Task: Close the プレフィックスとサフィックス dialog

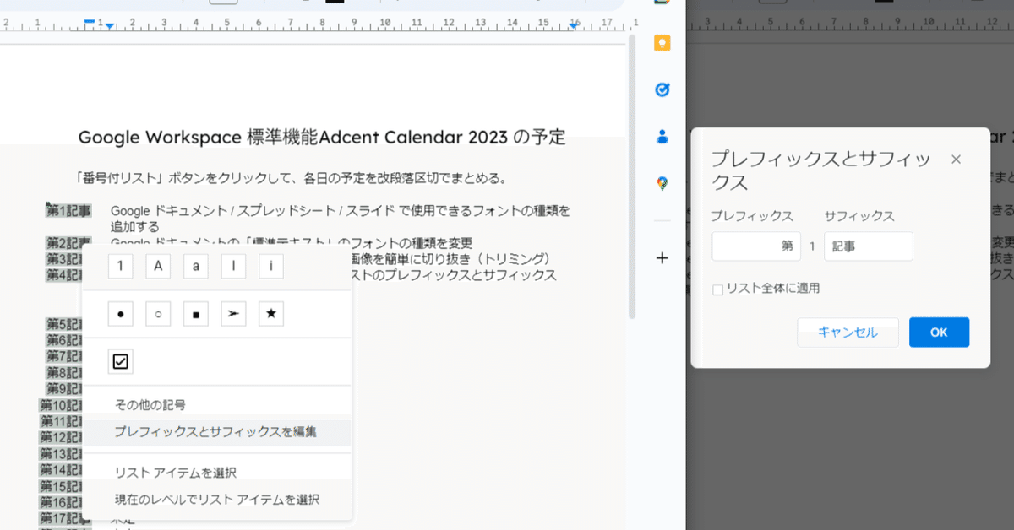Action: click(956, 159)
